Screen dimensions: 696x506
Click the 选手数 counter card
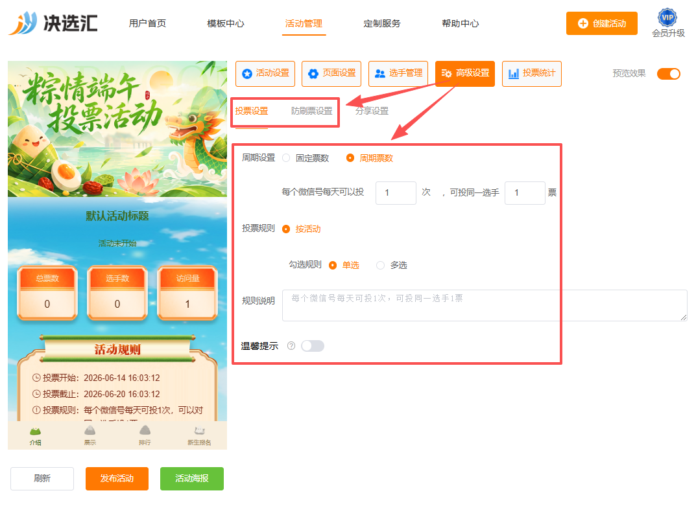pos(117,293)
